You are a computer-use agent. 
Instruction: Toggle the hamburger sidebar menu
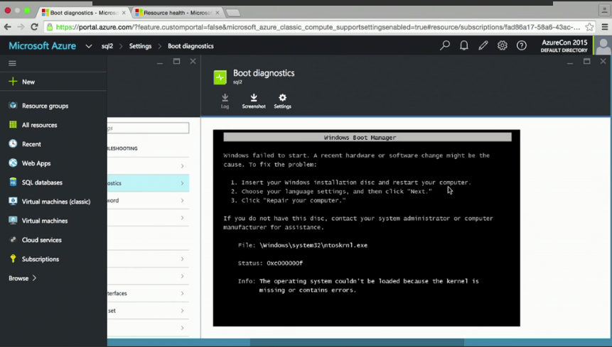(13, 63)
